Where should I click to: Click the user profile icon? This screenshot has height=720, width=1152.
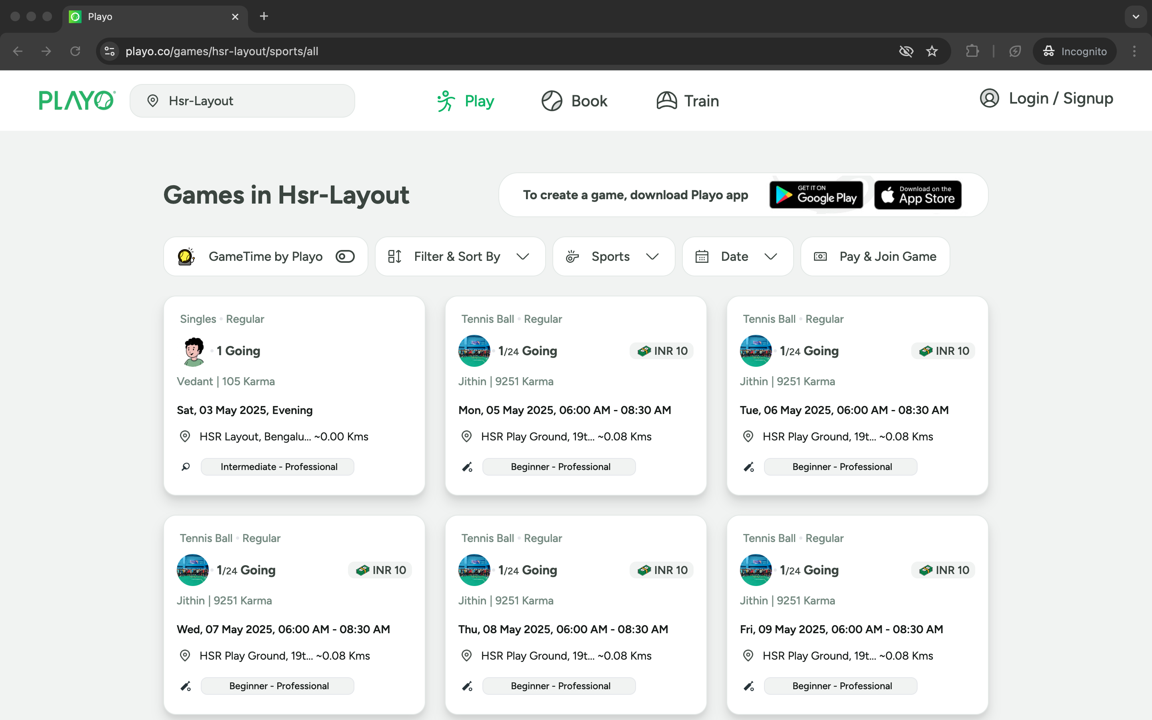pos(989,98)
